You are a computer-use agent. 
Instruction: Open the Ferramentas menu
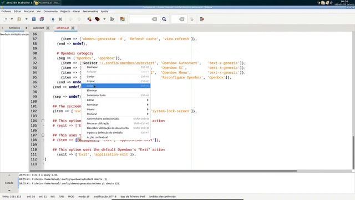pyautogui.click(x=90, y=11)
